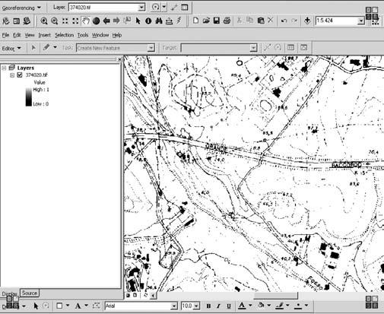
Task: Select the Zoom In tool
Action: (x=44, y=21)
